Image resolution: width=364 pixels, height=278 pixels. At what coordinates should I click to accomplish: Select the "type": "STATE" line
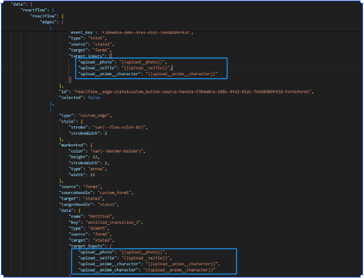[88, 38]
